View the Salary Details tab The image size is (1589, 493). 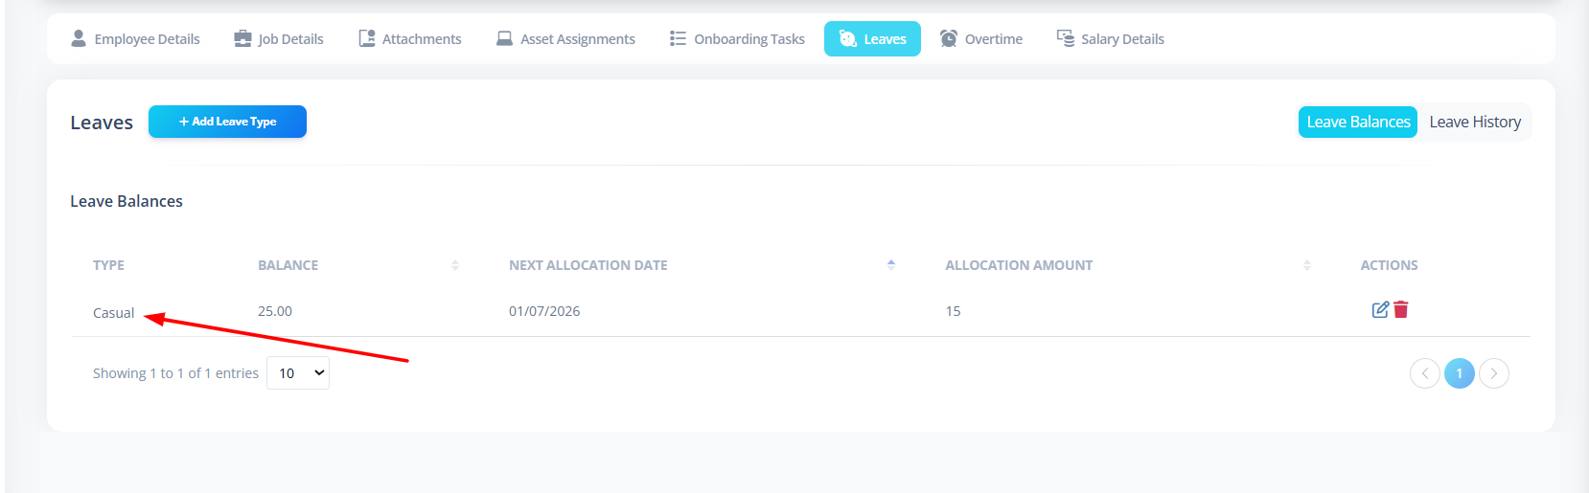tap(1111, 39)
